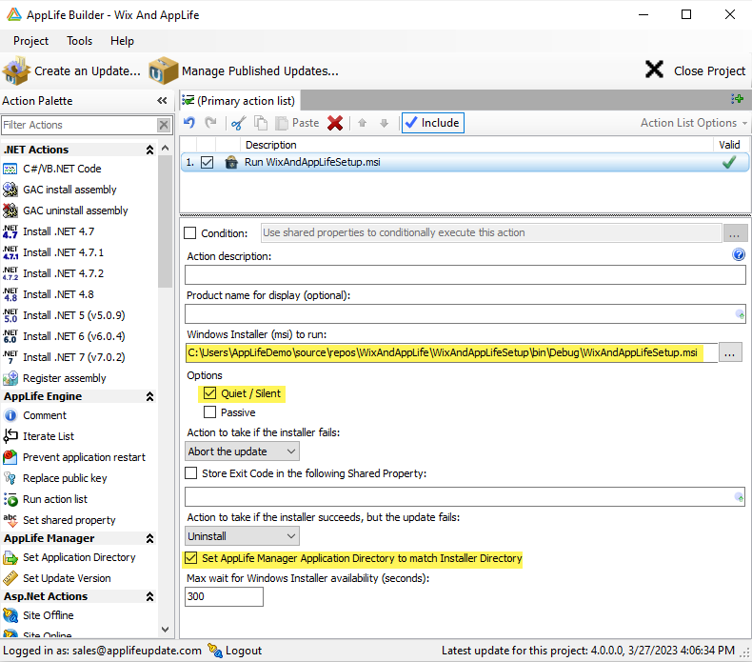Open help with the blue question mark icon

point(739,254)
